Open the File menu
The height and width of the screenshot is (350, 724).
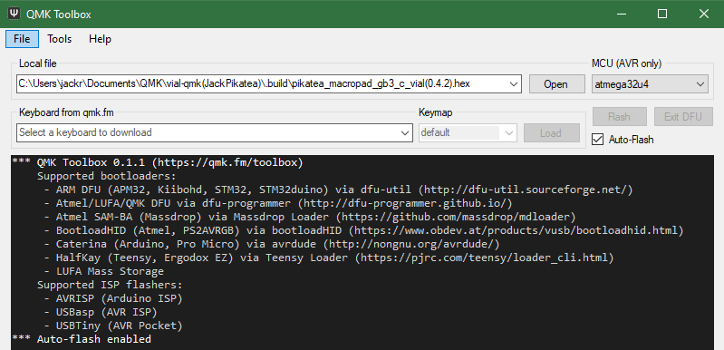click(22, 39)
